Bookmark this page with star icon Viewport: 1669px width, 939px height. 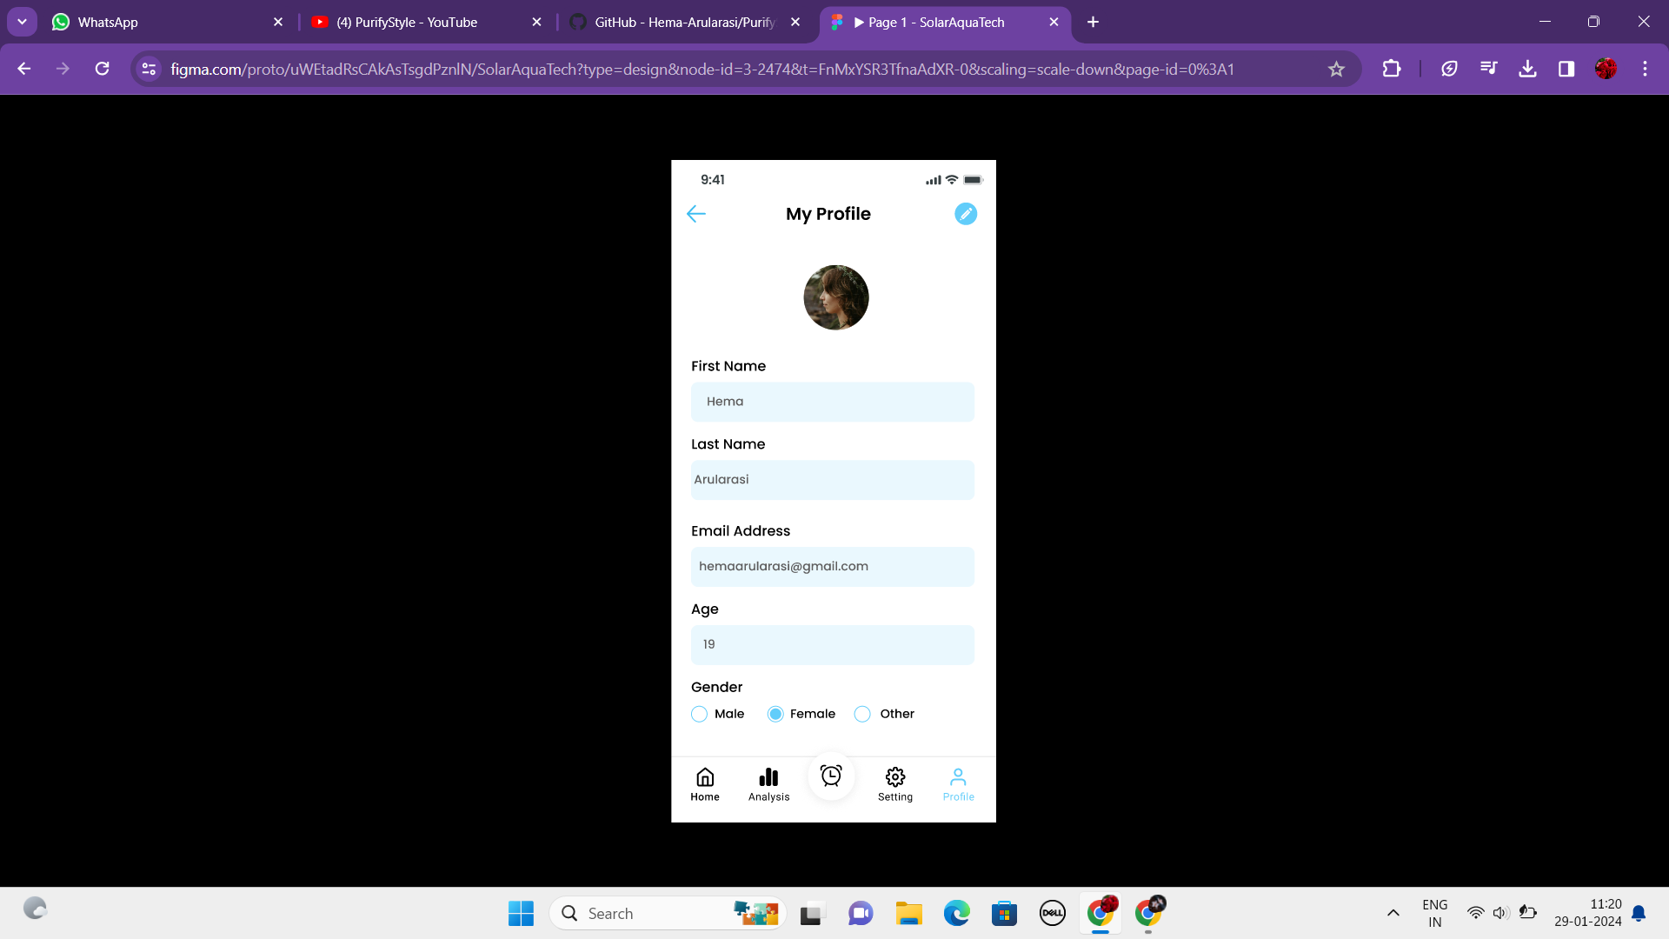[x=1336, y=69]
